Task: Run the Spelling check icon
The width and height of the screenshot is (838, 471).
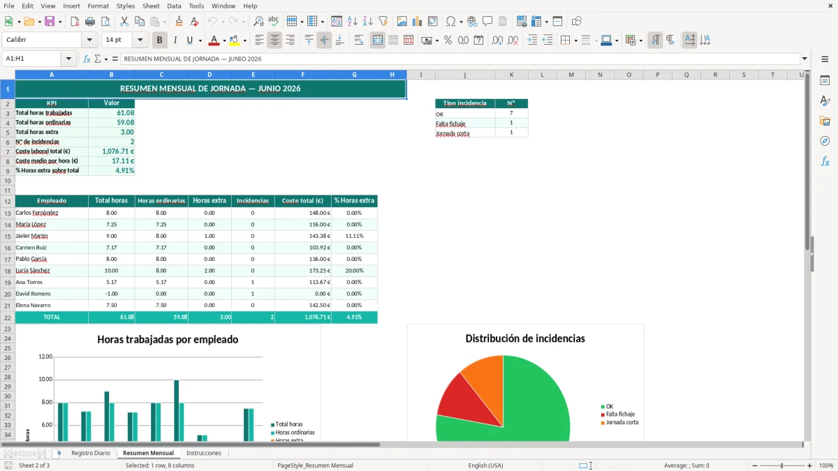Action: [273, 22]
